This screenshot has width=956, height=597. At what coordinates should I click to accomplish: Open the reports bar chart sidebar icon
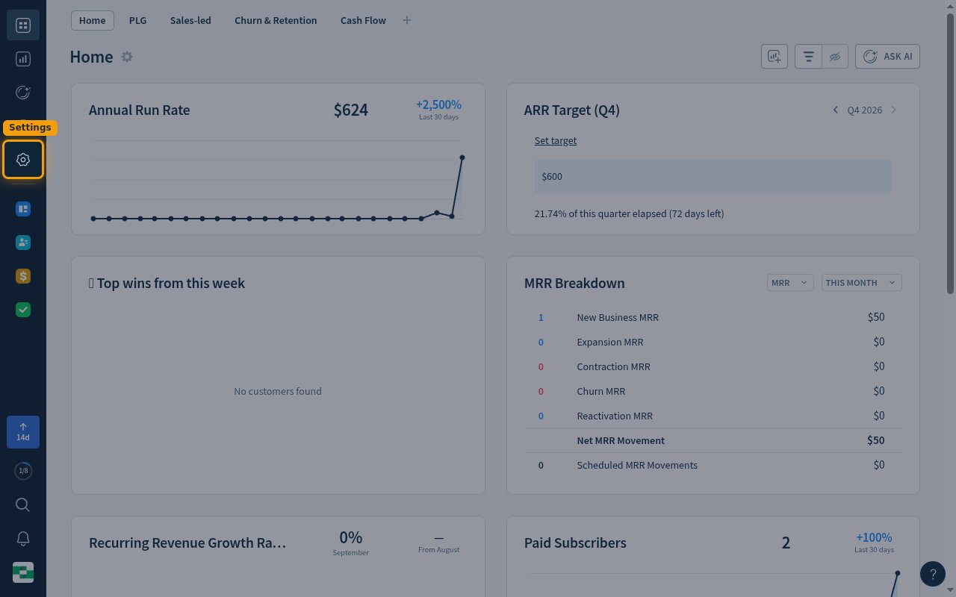(x=23, y=59)
